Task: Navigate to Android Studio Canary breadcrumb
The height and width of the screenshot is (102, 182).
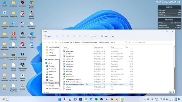Action: click(90, 42)
